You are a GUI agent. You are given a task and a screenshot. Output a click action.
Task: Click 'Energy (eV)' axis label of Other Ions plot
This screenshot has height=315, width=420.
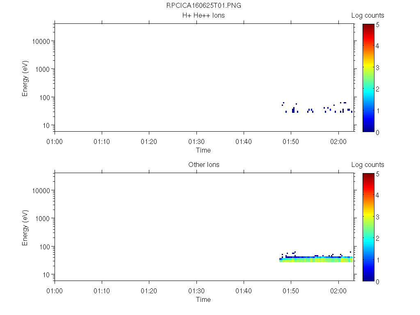(x=25, y=228)
